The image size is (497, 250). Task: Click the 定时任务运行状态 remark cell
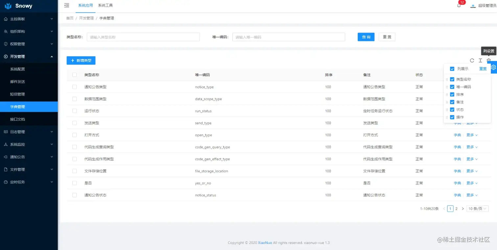tap(378, 111)
